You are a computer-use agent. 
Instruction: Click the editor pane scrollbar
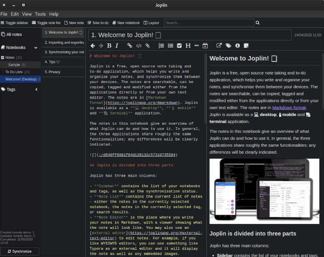[205, 89]
